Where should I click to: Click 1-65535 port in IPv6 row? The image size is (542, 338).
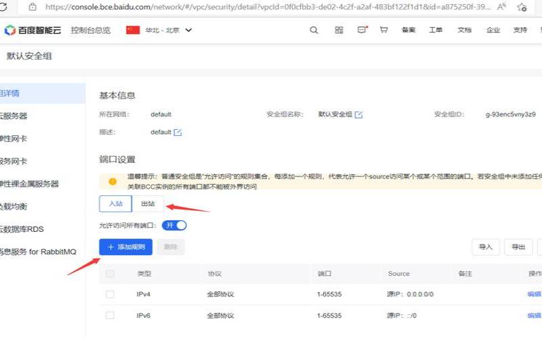(329, 315)
